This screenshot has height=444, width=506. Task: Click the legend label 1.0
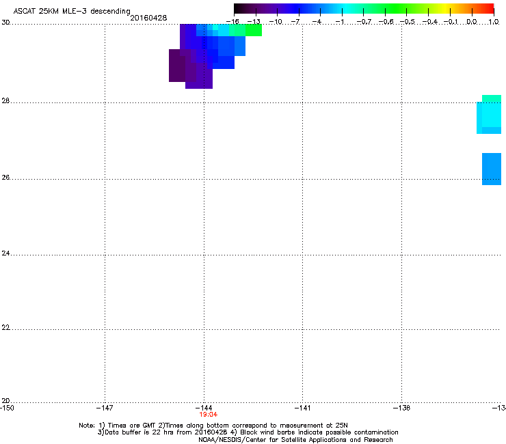(x=494, y=22)
